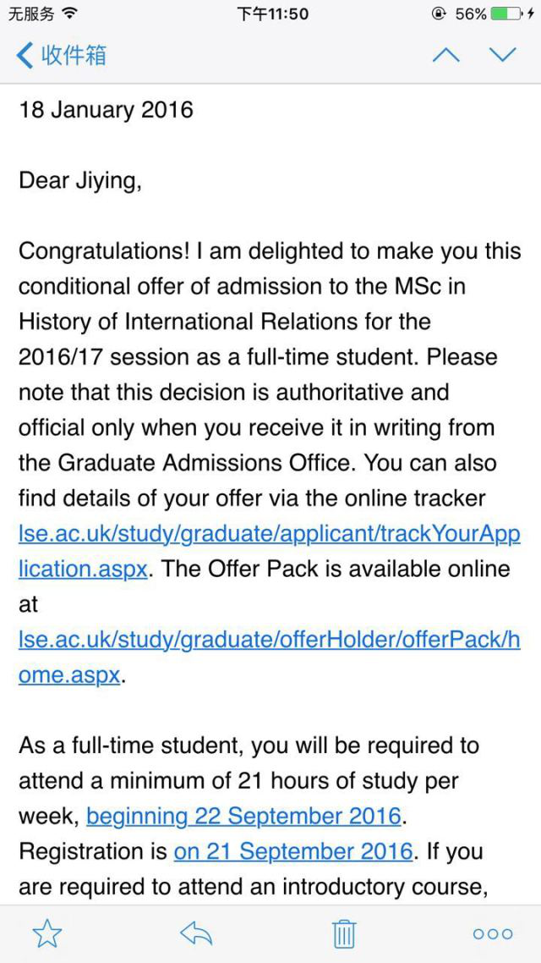
Task: Tap the 56% battery percentage
Action: tap(470, 14)
